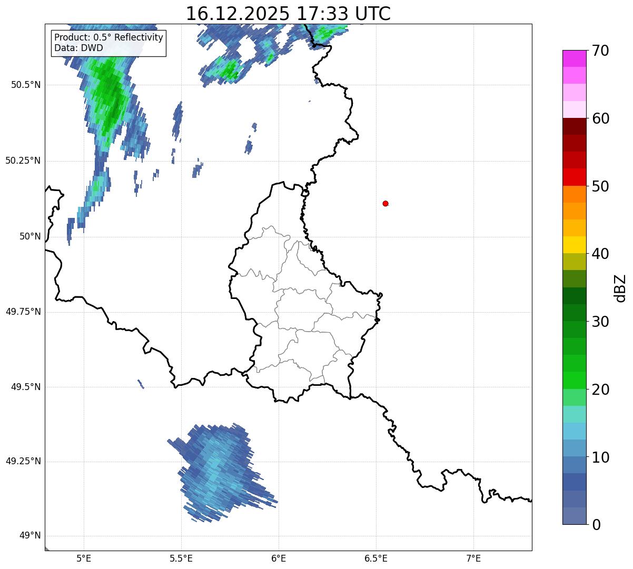
Task: Click the magenta top colorbar segment
Action: pyautogui.click(x=575, y=58)
